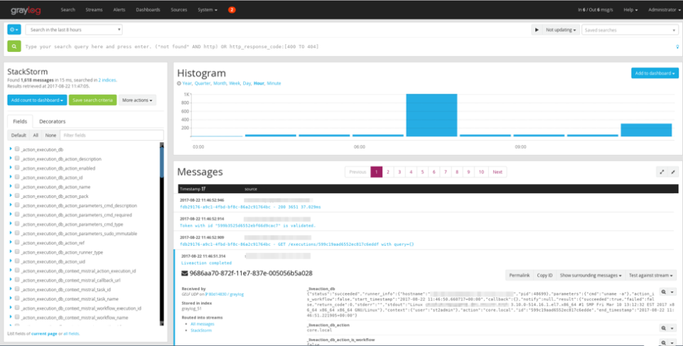Open the '2 indices' link
683x346 pixels.
[107, 80]
